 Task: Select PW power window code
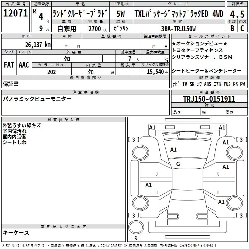[x=242, y=84]
